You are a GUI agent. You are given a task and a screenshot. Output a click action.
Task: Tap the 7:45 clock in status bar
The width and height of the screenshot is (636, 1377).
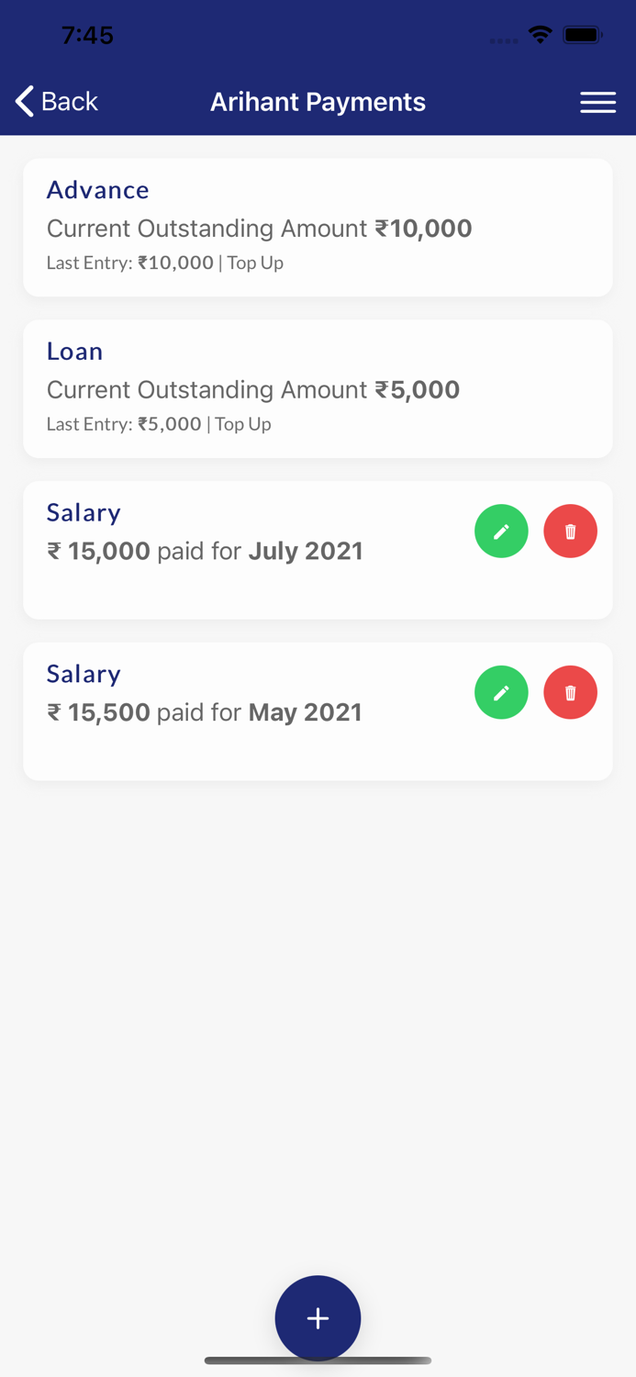coord(88,35)
